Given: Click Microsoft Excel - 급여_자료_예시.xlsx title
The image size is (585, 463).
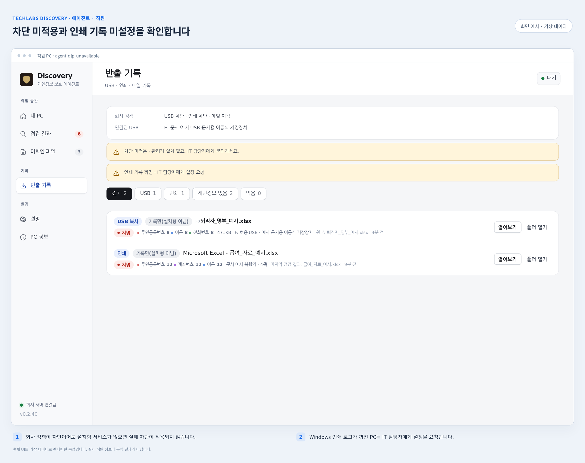Looking at the screenshot, I should click(230, 253).
